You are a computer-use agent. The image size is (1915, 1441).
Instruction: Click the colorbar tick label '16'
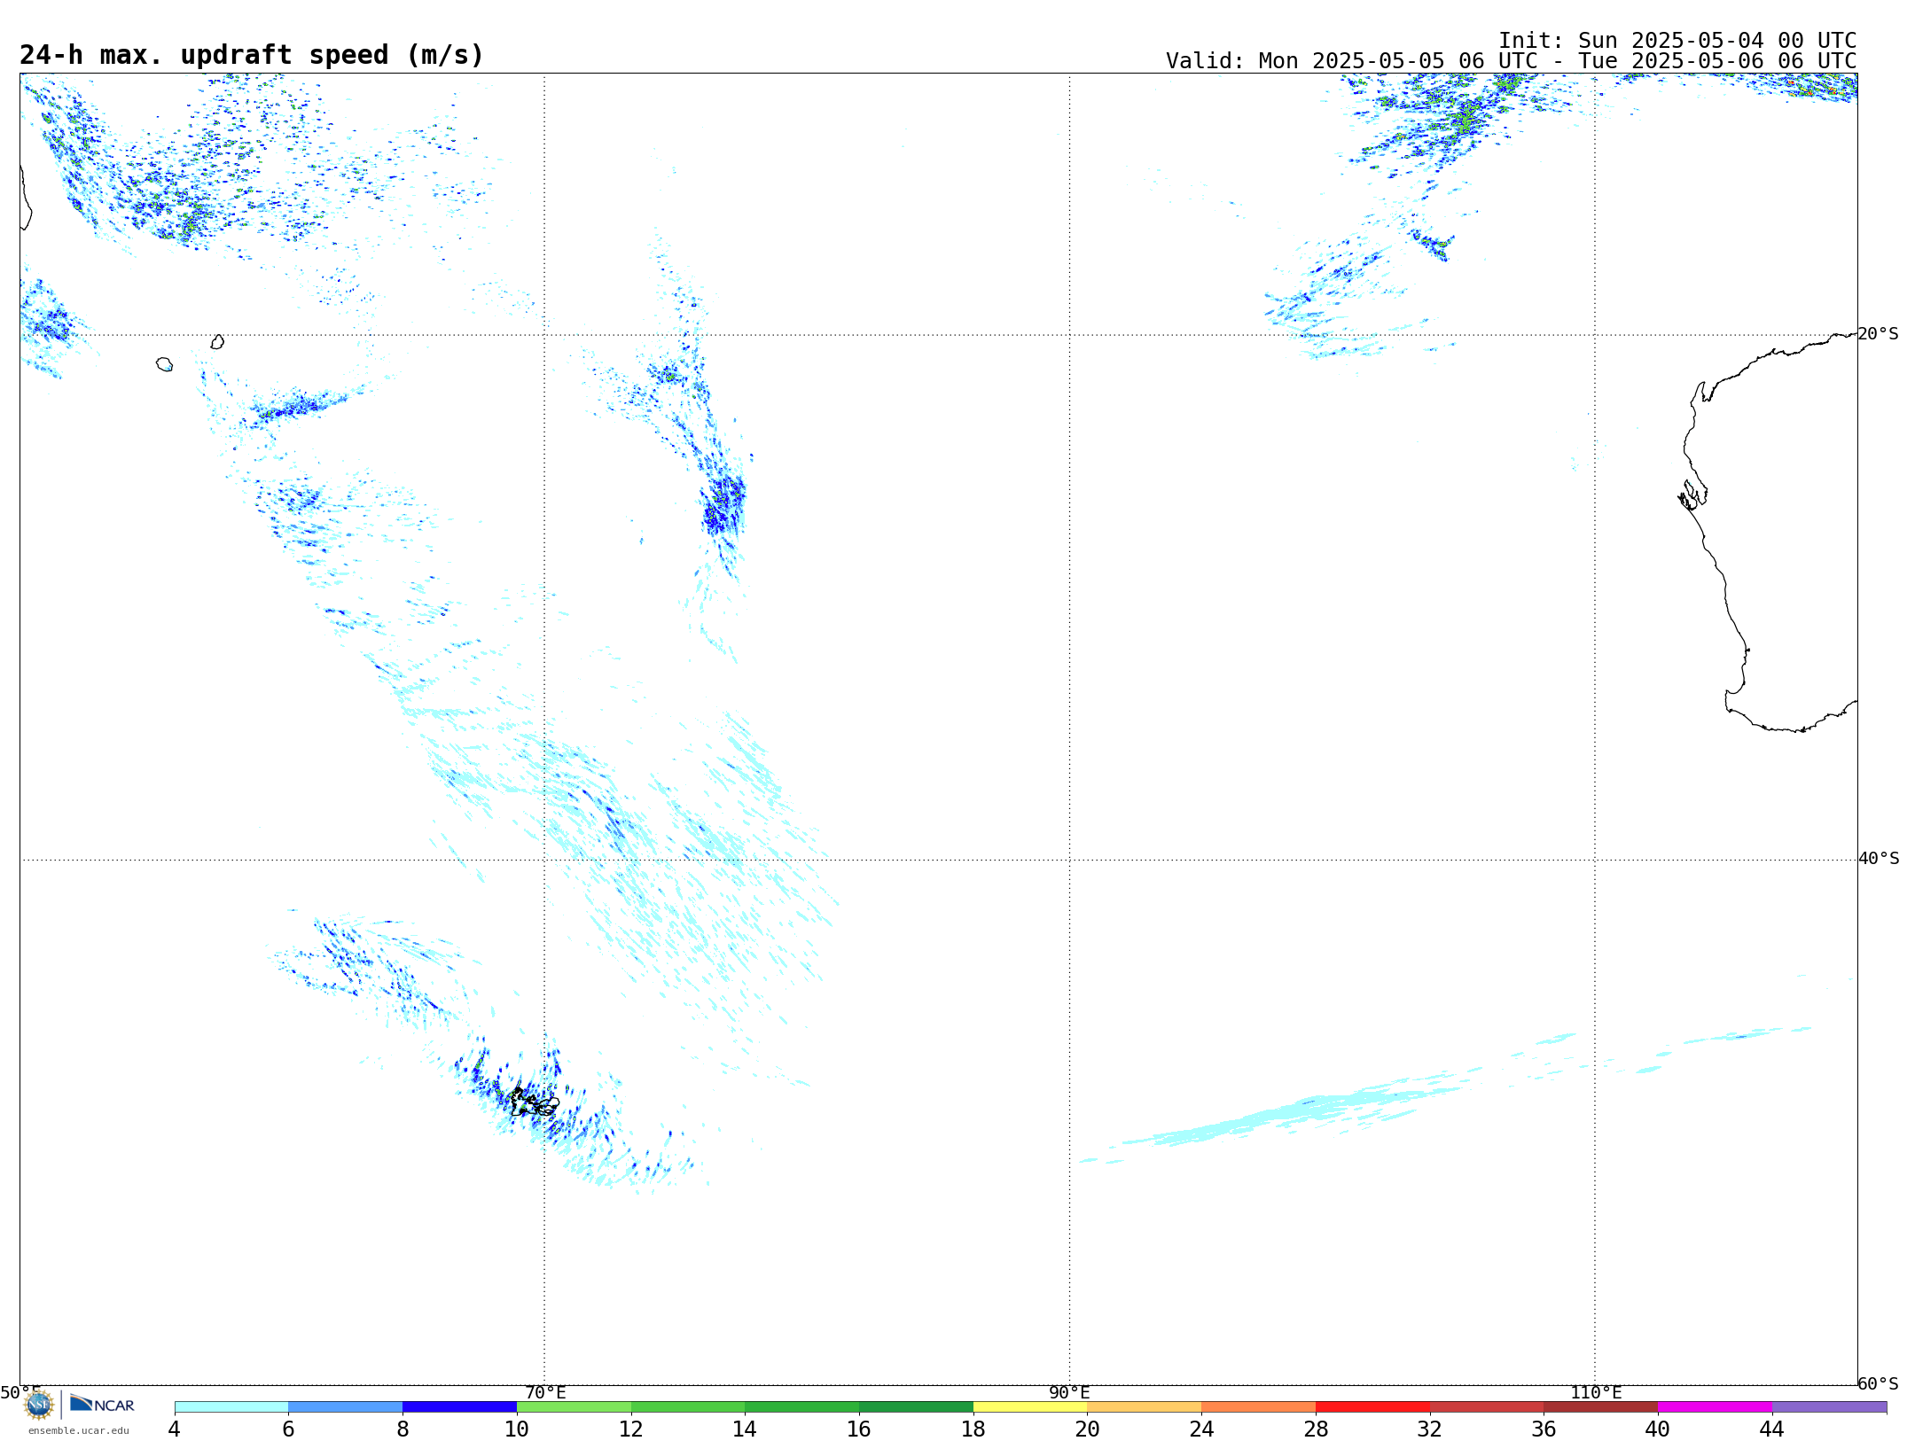pos(859,1429)
